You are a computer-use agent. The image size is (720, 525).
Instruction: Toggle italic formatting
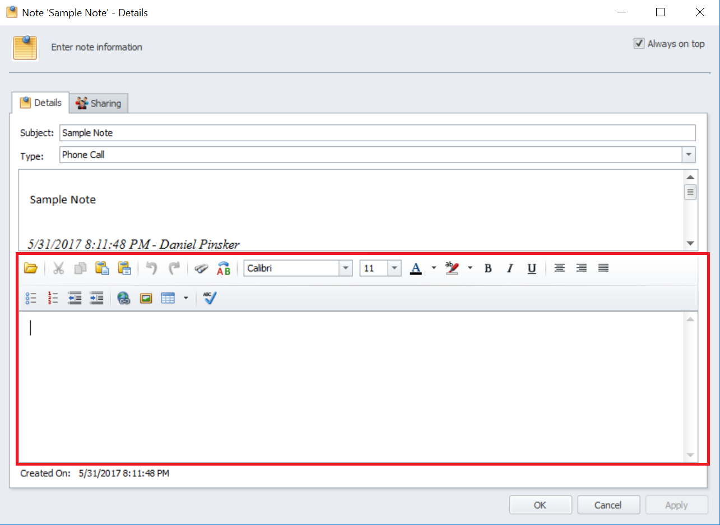(509, 268)
